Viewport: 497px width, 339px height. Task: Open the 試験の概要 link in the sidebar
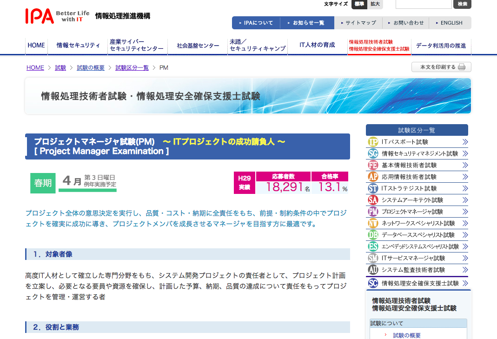[407, 335]
